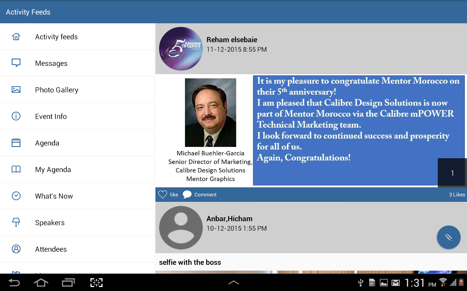
Task: Tap the cellular signal strength icon
Action: coord(453,283)
